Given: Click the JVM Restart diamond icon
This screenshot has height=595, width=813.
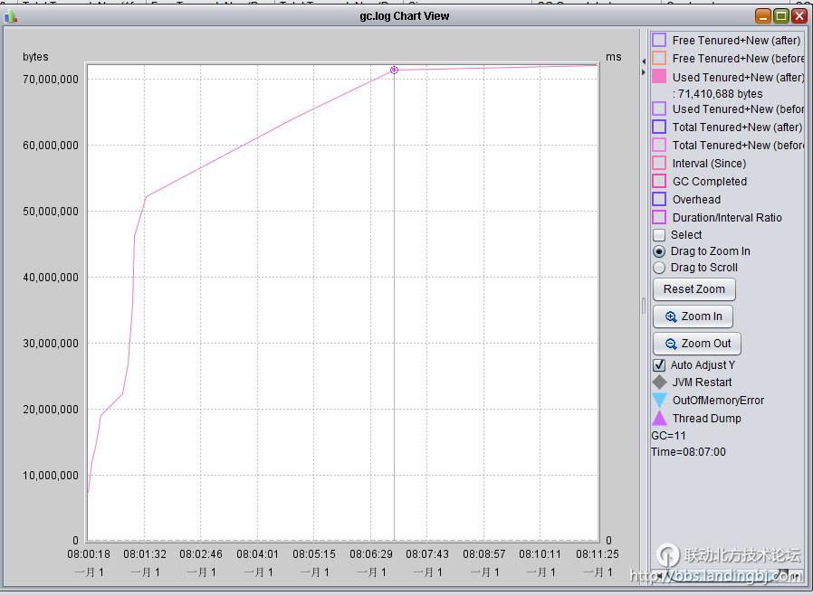Looking at the screenshot, I should click(x=659, y=382).
